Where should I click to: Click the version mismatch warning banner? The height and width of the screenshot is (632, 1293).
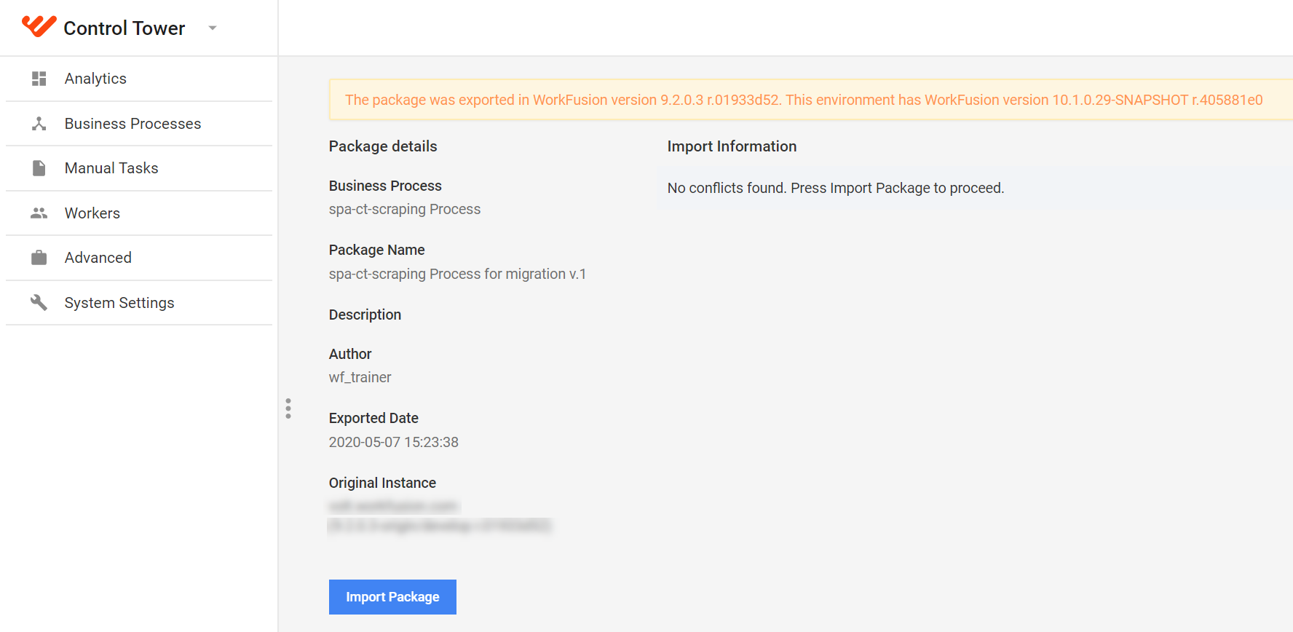click(811, 100)
